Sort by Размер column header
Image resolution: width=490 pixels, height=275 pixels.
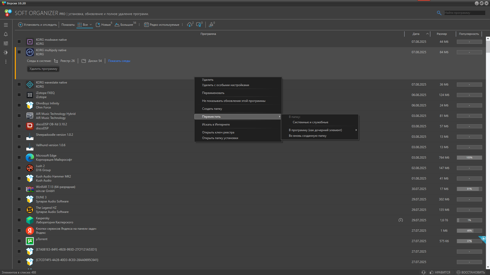coord(442,34)
